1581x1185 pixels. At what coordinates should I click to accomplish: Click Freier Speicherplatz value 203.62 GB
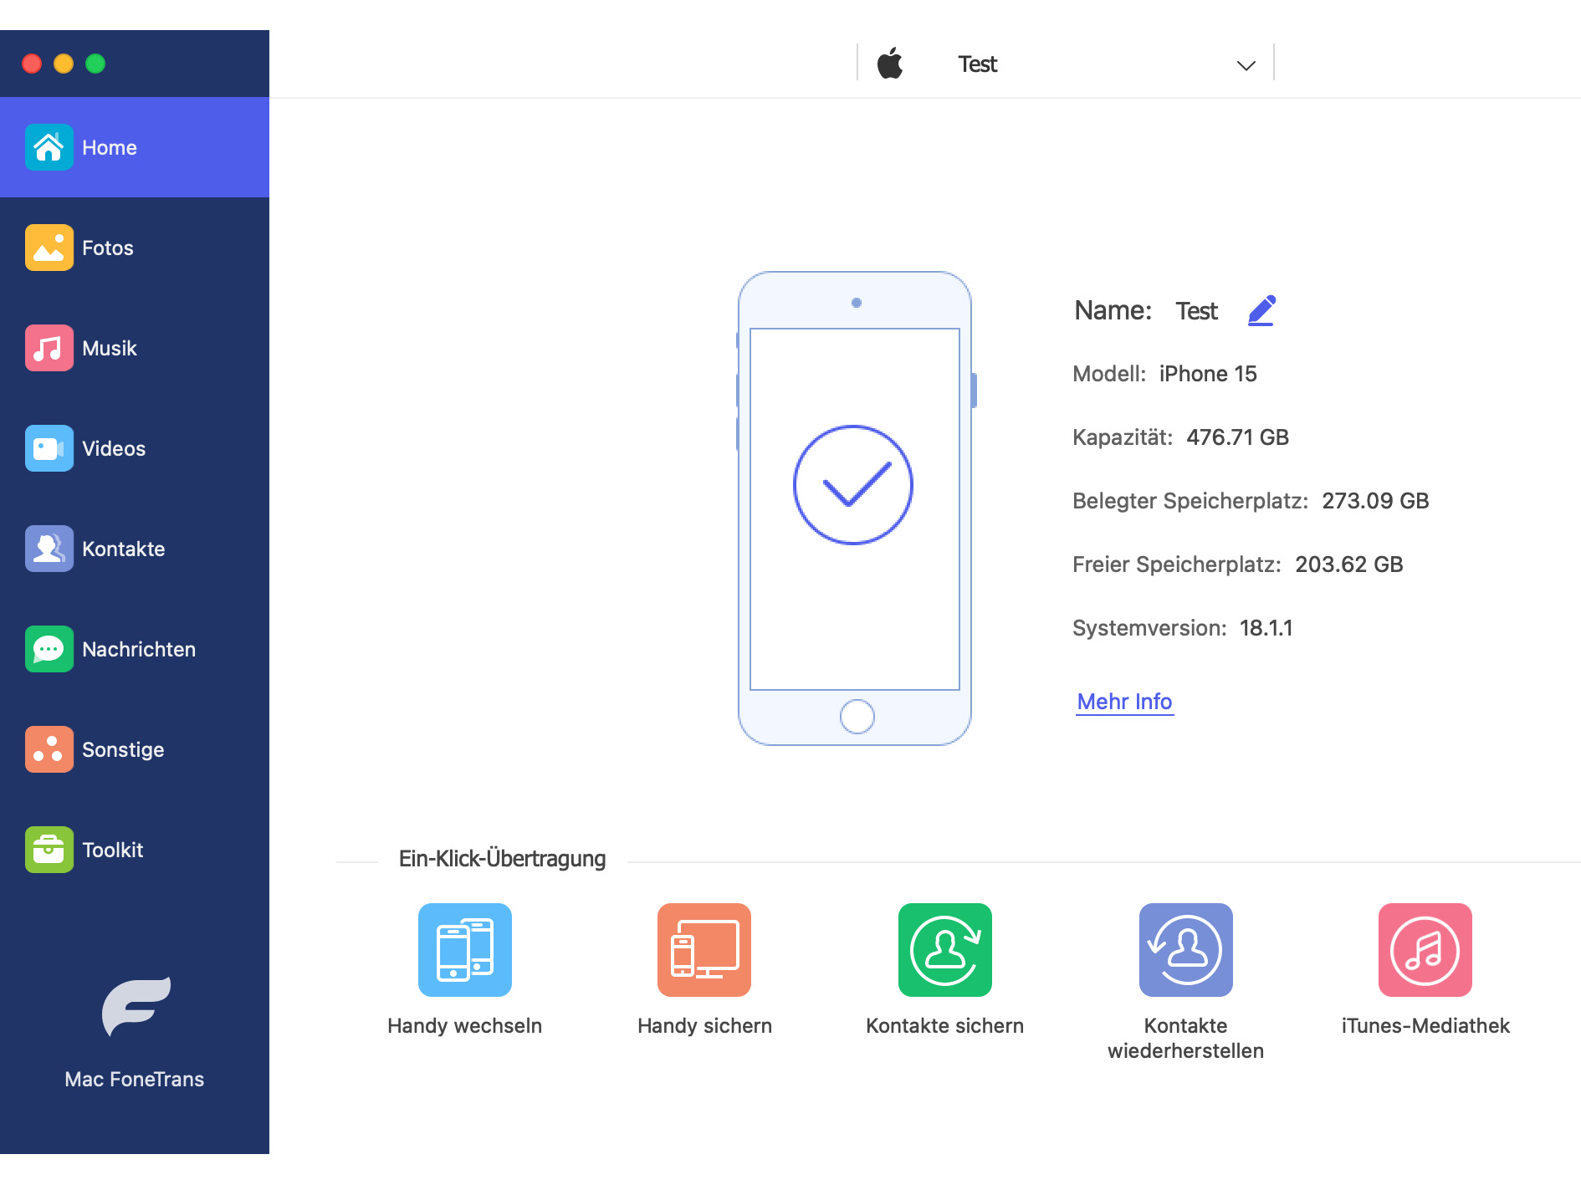point(1349,564)
